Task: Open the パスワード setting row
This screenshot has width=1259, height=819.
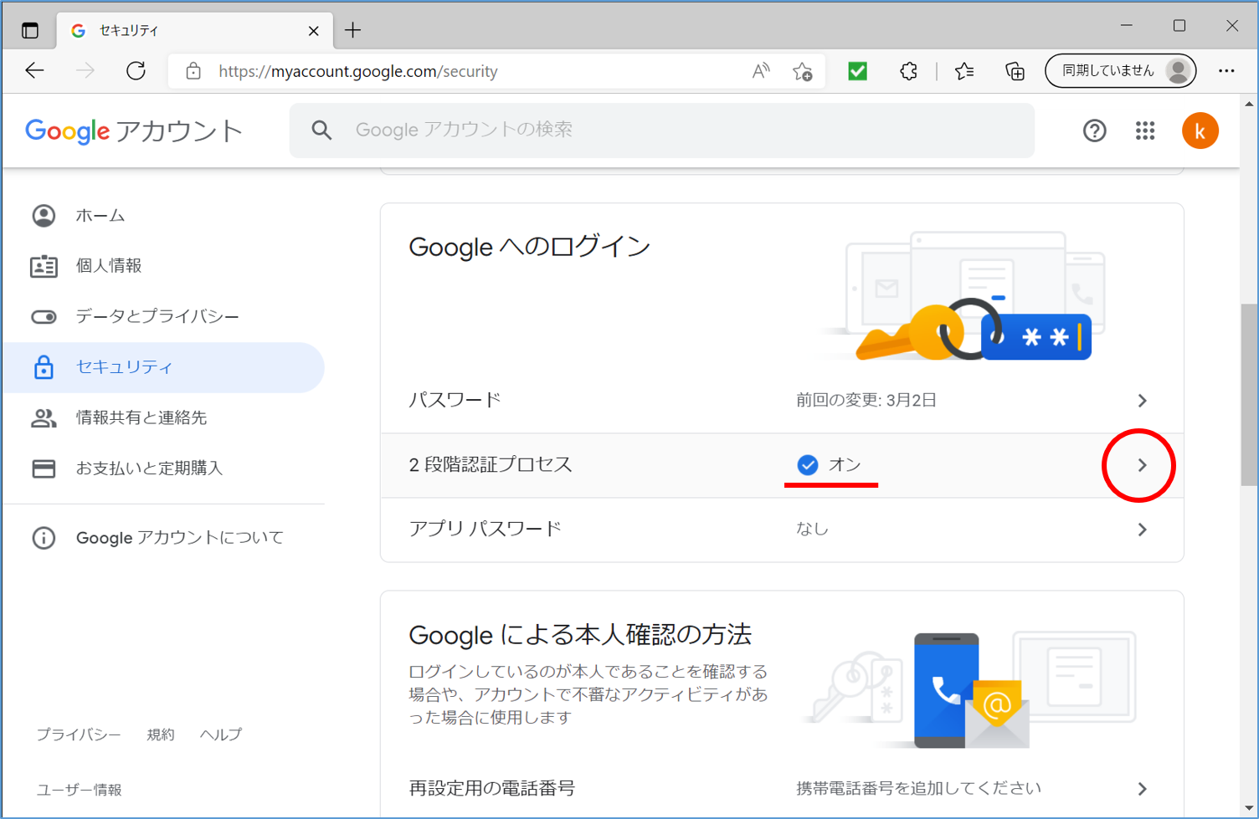Action: pos(782,401)
